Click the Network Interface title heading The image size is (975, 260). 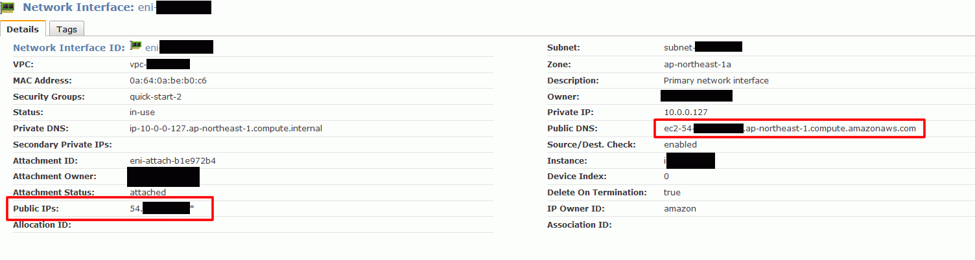117,8
